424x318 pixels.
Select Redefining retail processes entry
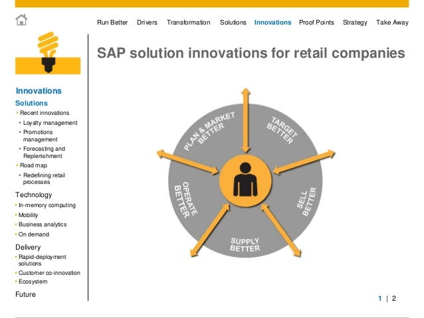coord(44,179)
